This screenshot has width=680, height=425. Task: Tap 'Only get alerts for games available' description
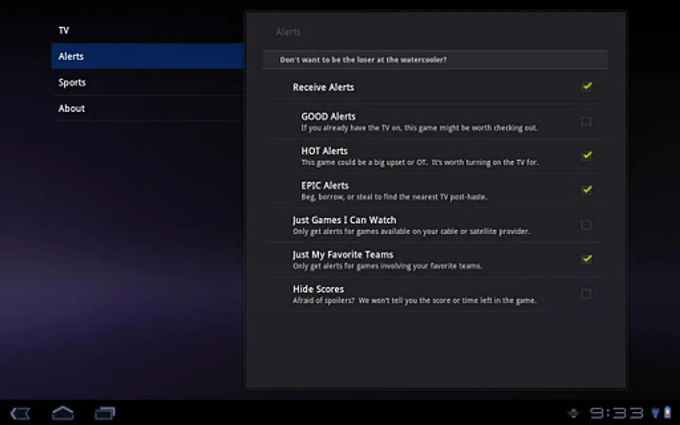tap(411, 231)
